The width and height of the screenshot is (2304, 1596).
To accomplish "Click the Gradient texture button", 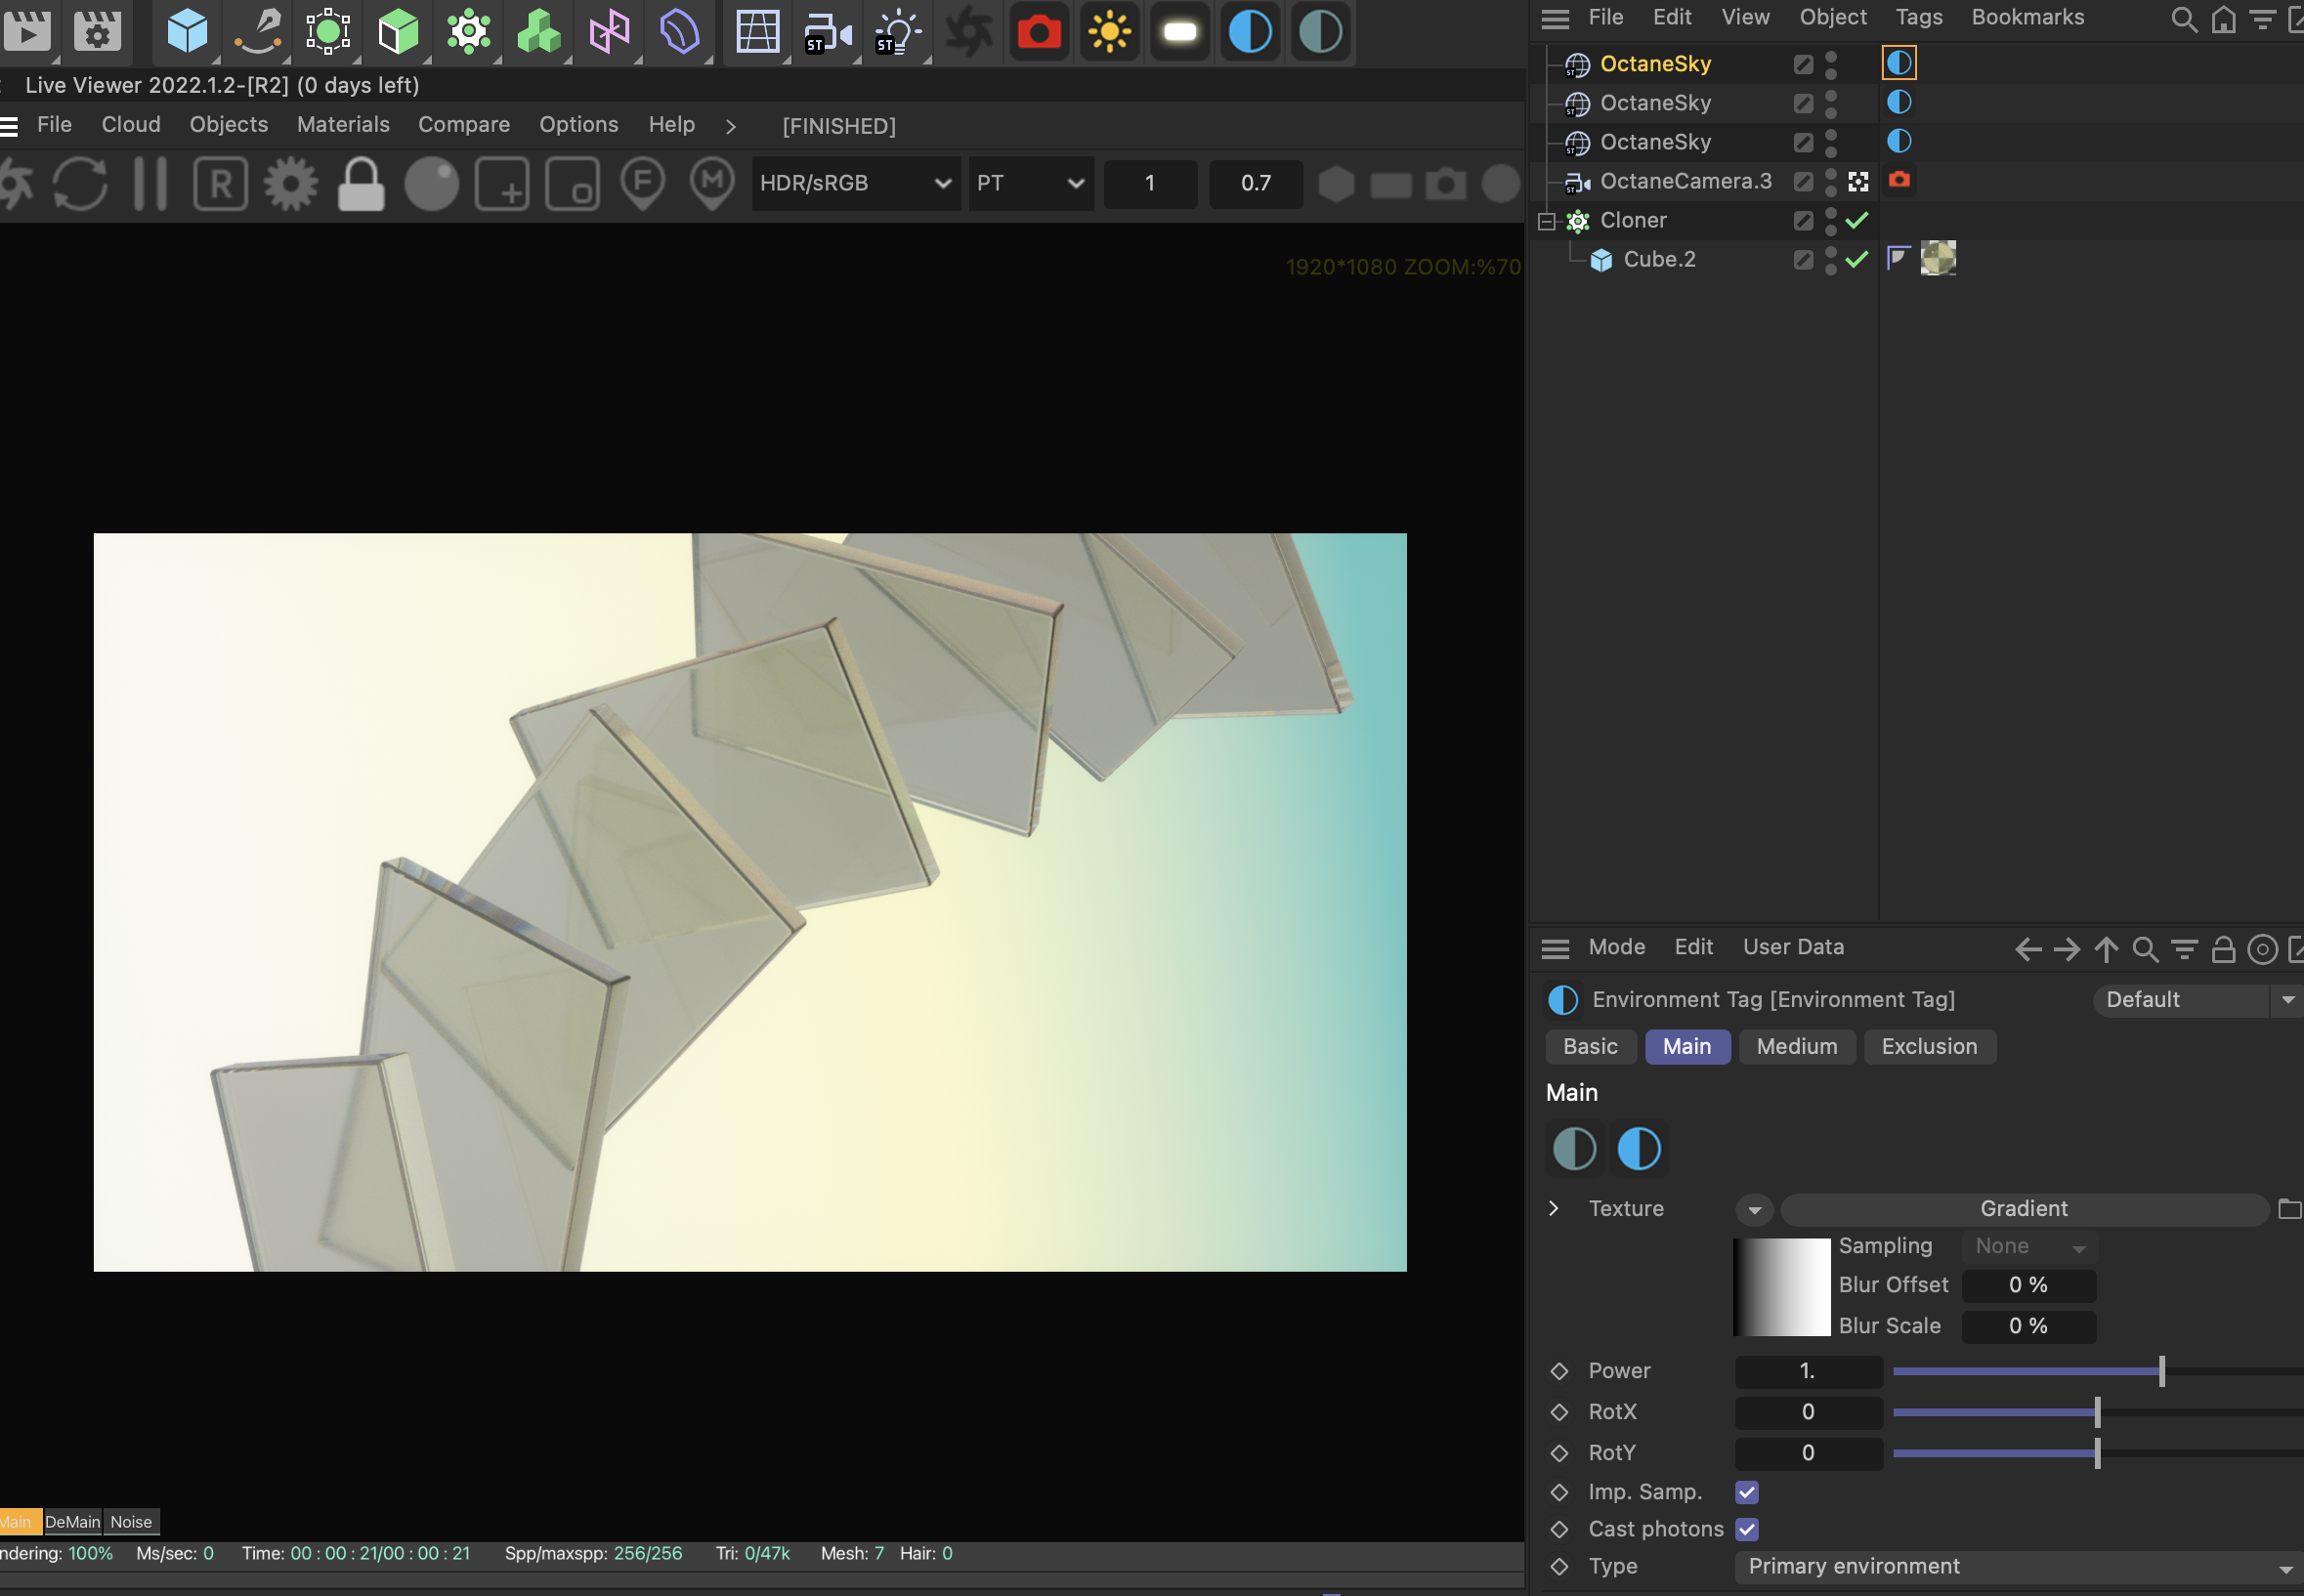I will click(x=2023, y=1209).
